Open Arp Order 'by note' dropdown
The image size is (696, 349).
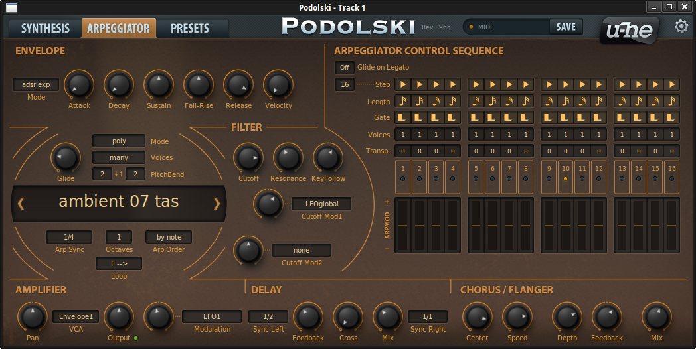coord(169,237)
